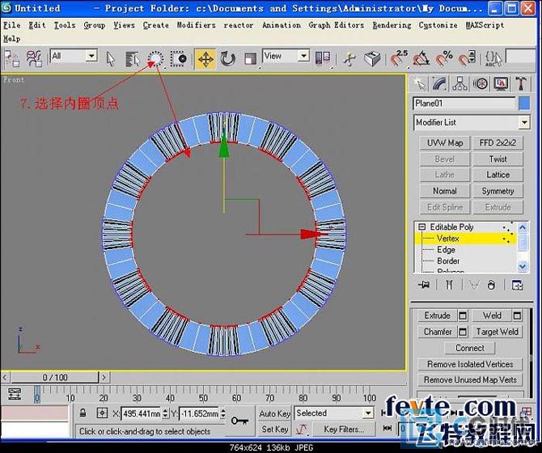Open the Hierarchy command panel tab
Image resolution: width=542 pixels, height=453 pixels.
tap(459, 84)
